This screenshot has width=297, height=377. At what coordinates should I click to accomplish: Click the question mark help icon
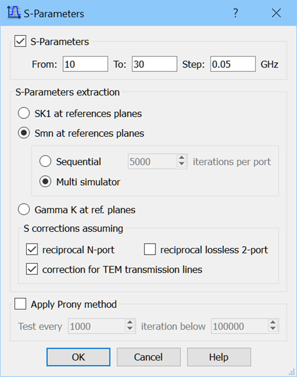coord(235,13)
